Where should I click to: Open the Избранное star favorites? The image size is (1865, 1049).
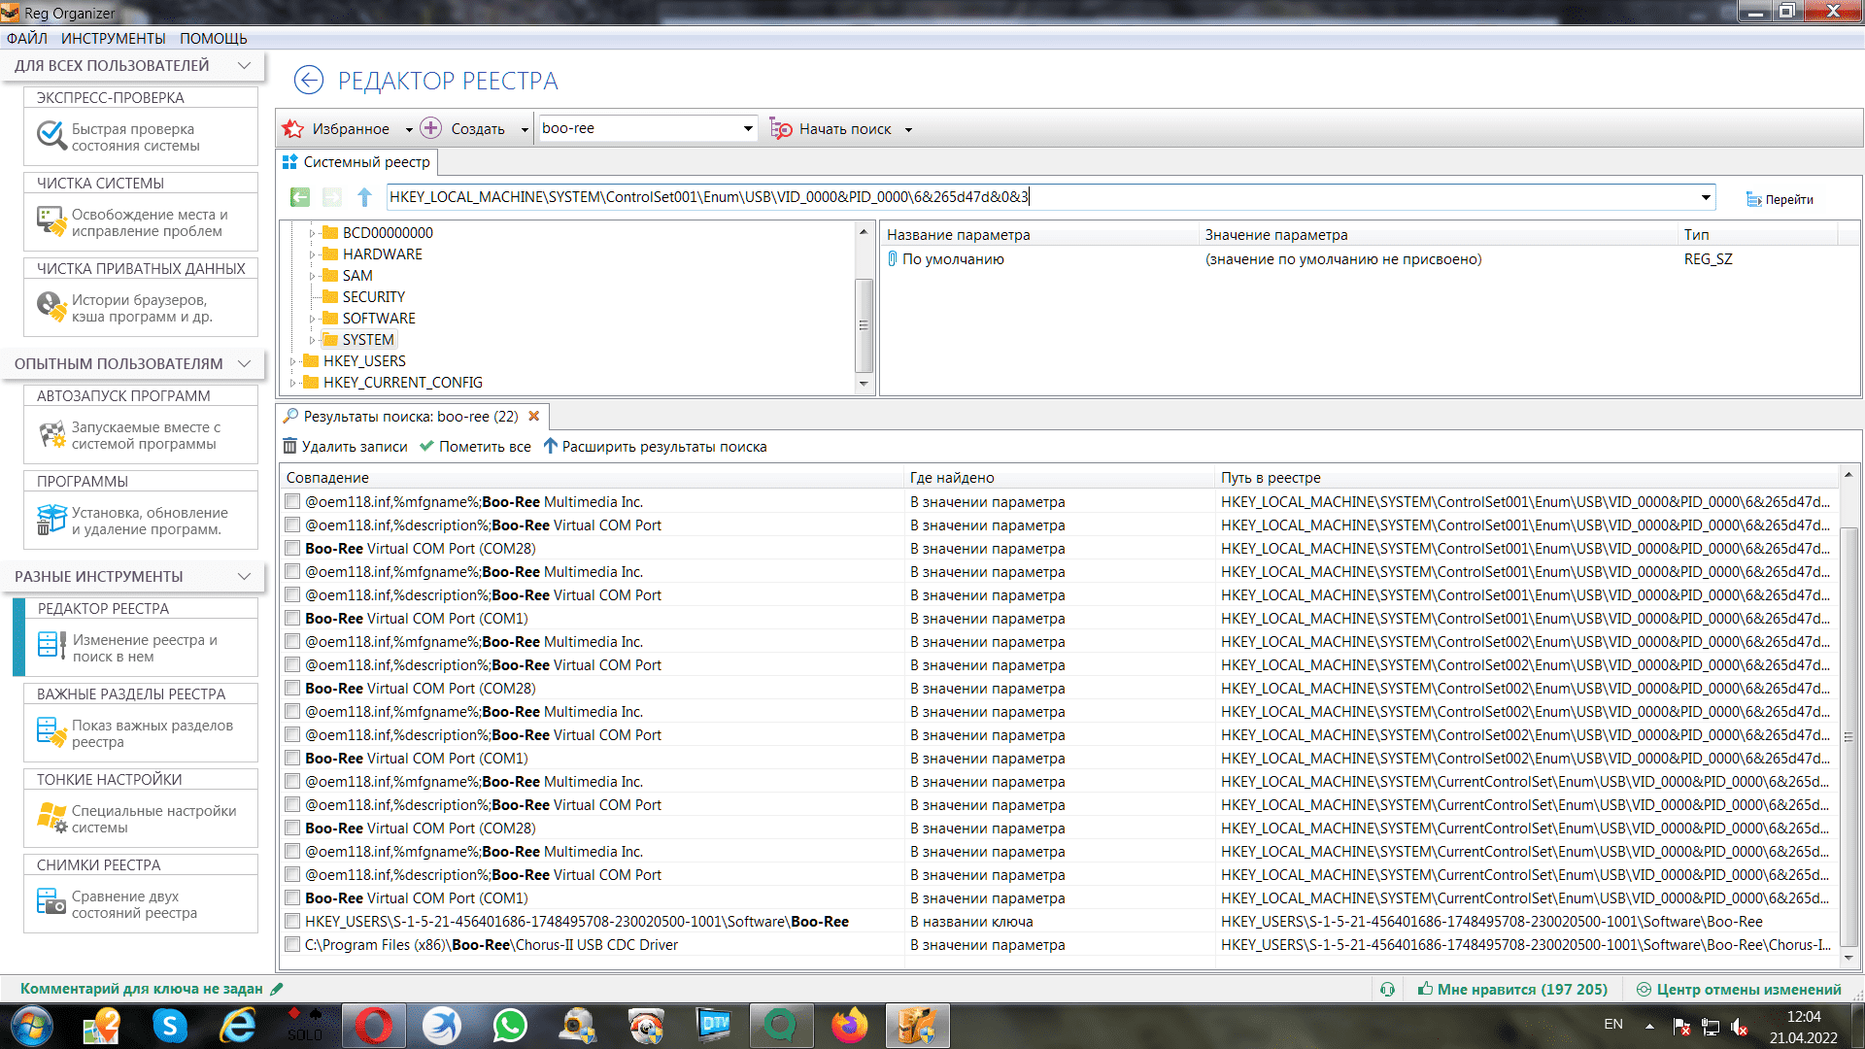tap(293, 128)
